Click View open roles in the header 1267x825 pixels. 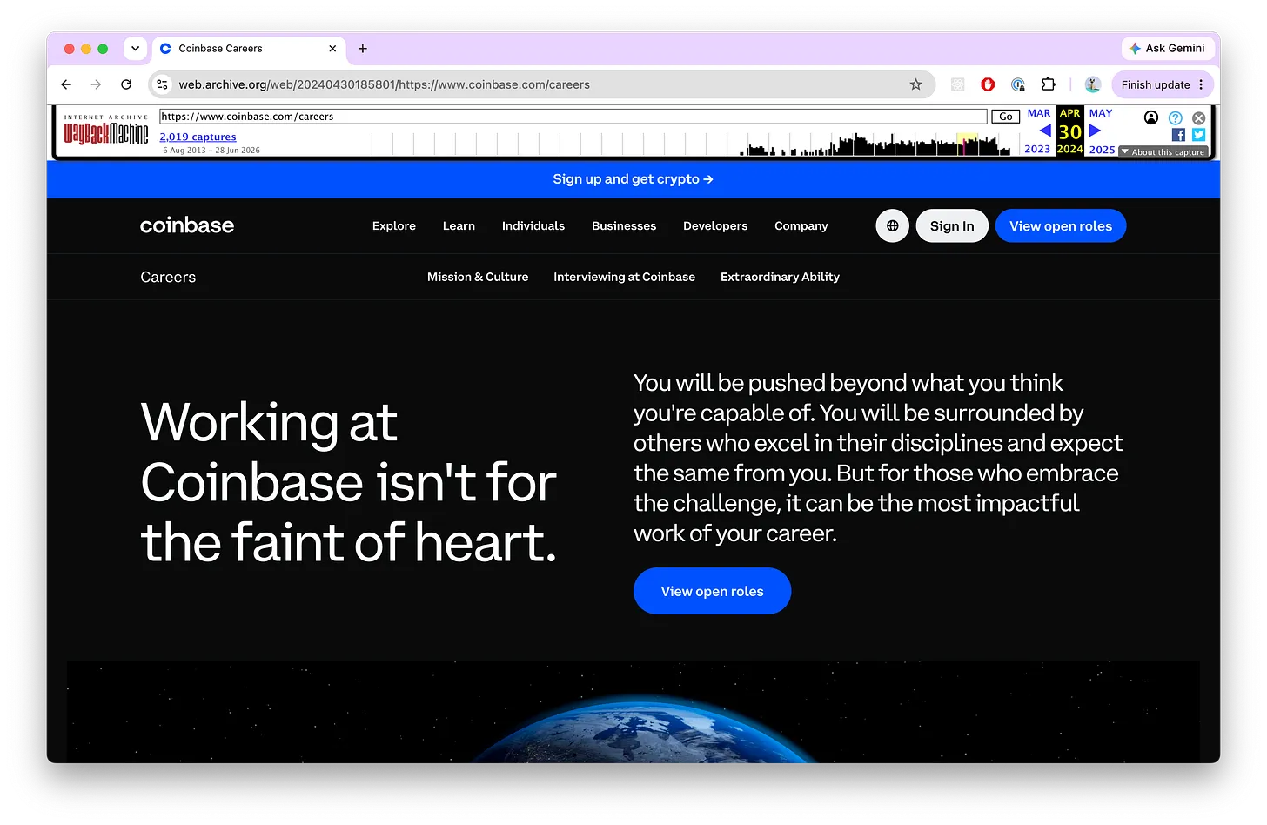[1061, 225]
